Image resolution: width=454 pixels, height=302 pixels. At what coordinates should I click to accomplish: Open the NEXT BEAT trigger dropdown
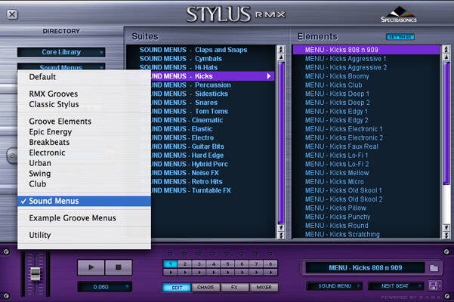tap(396, 286)
